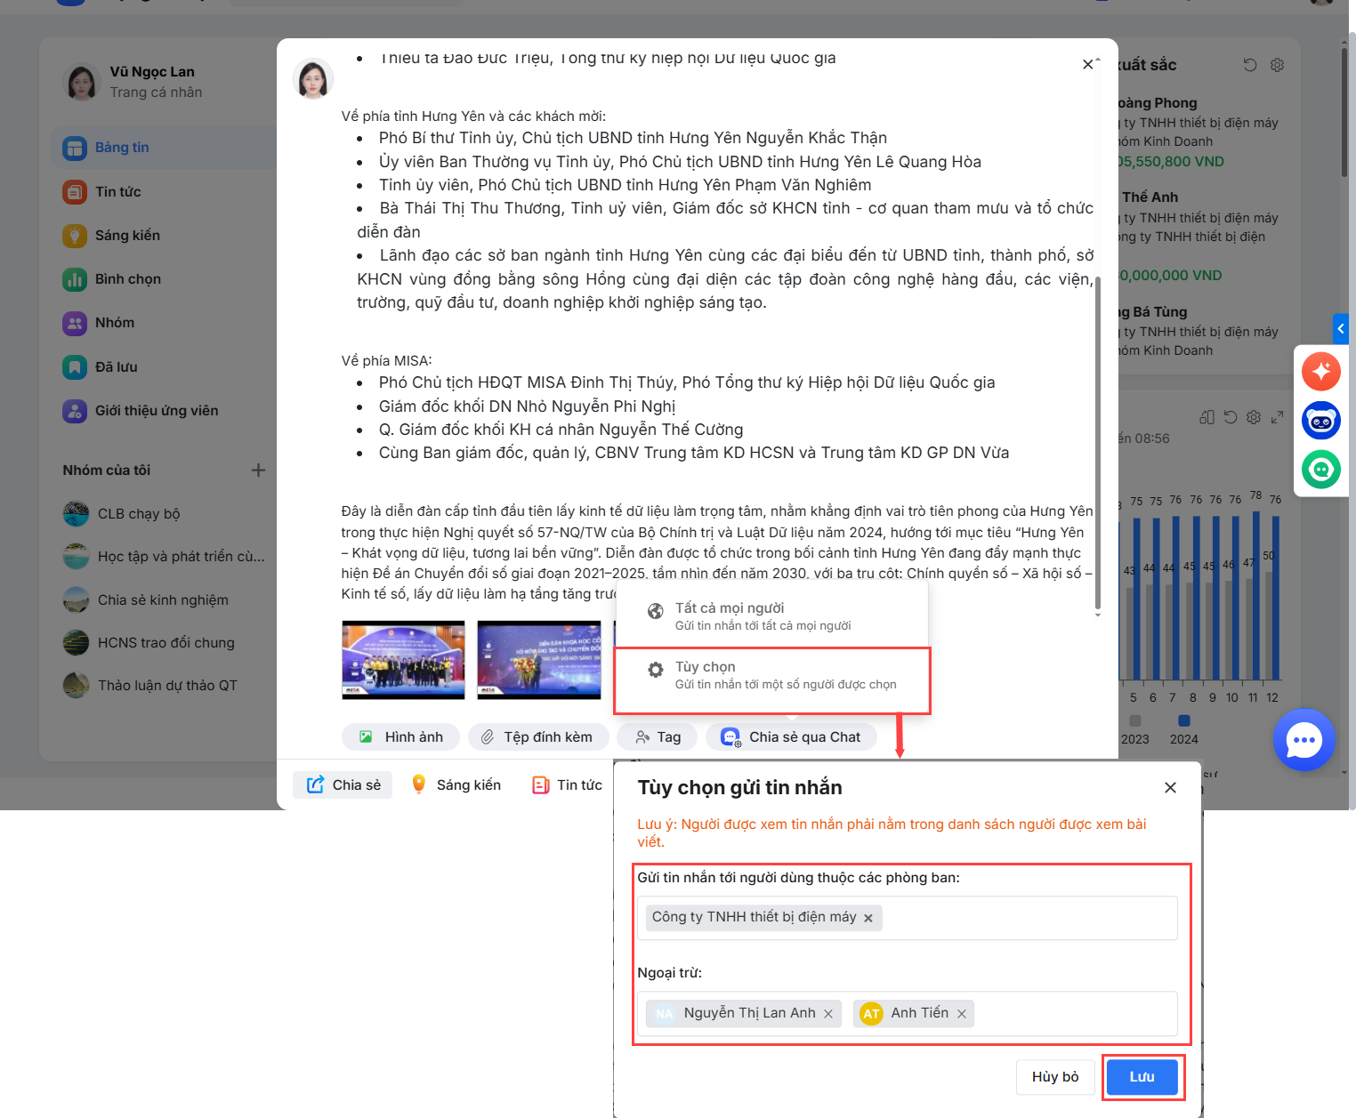Screen dimensions: 1356x1118
Task: Switch to the Tin tức composer tab
Action: [x=567, y=784]
